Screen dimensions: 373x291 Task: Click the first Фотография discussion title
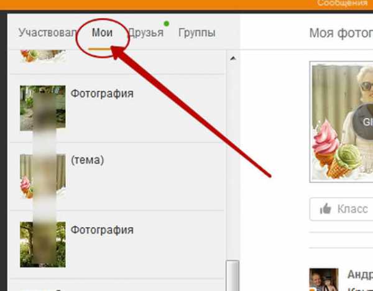102,94
